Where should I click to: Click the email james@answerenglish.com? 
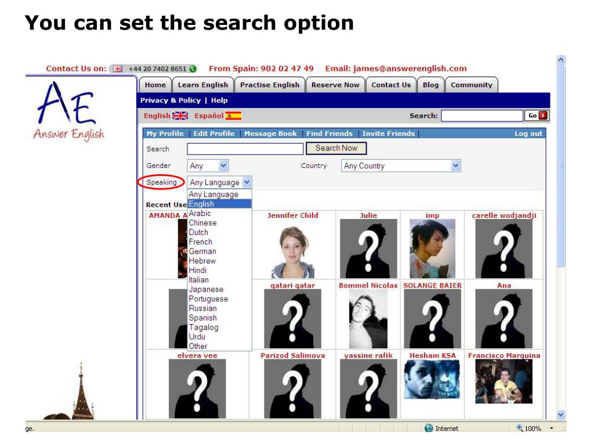point(410,69)
